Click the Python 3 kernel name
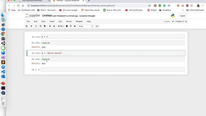This screenshot has width=206, height=116. click(x=180, y=22)
